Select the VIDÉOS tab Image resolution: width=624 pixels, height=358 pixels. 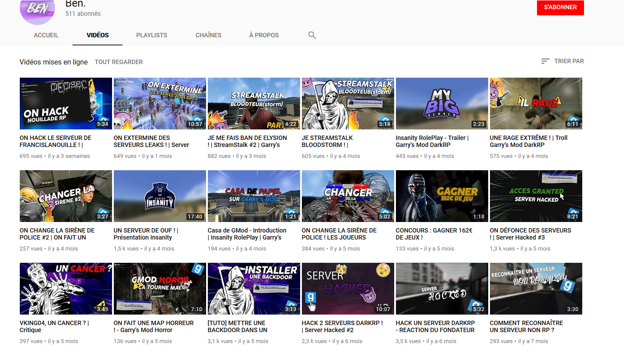(98, 35)
